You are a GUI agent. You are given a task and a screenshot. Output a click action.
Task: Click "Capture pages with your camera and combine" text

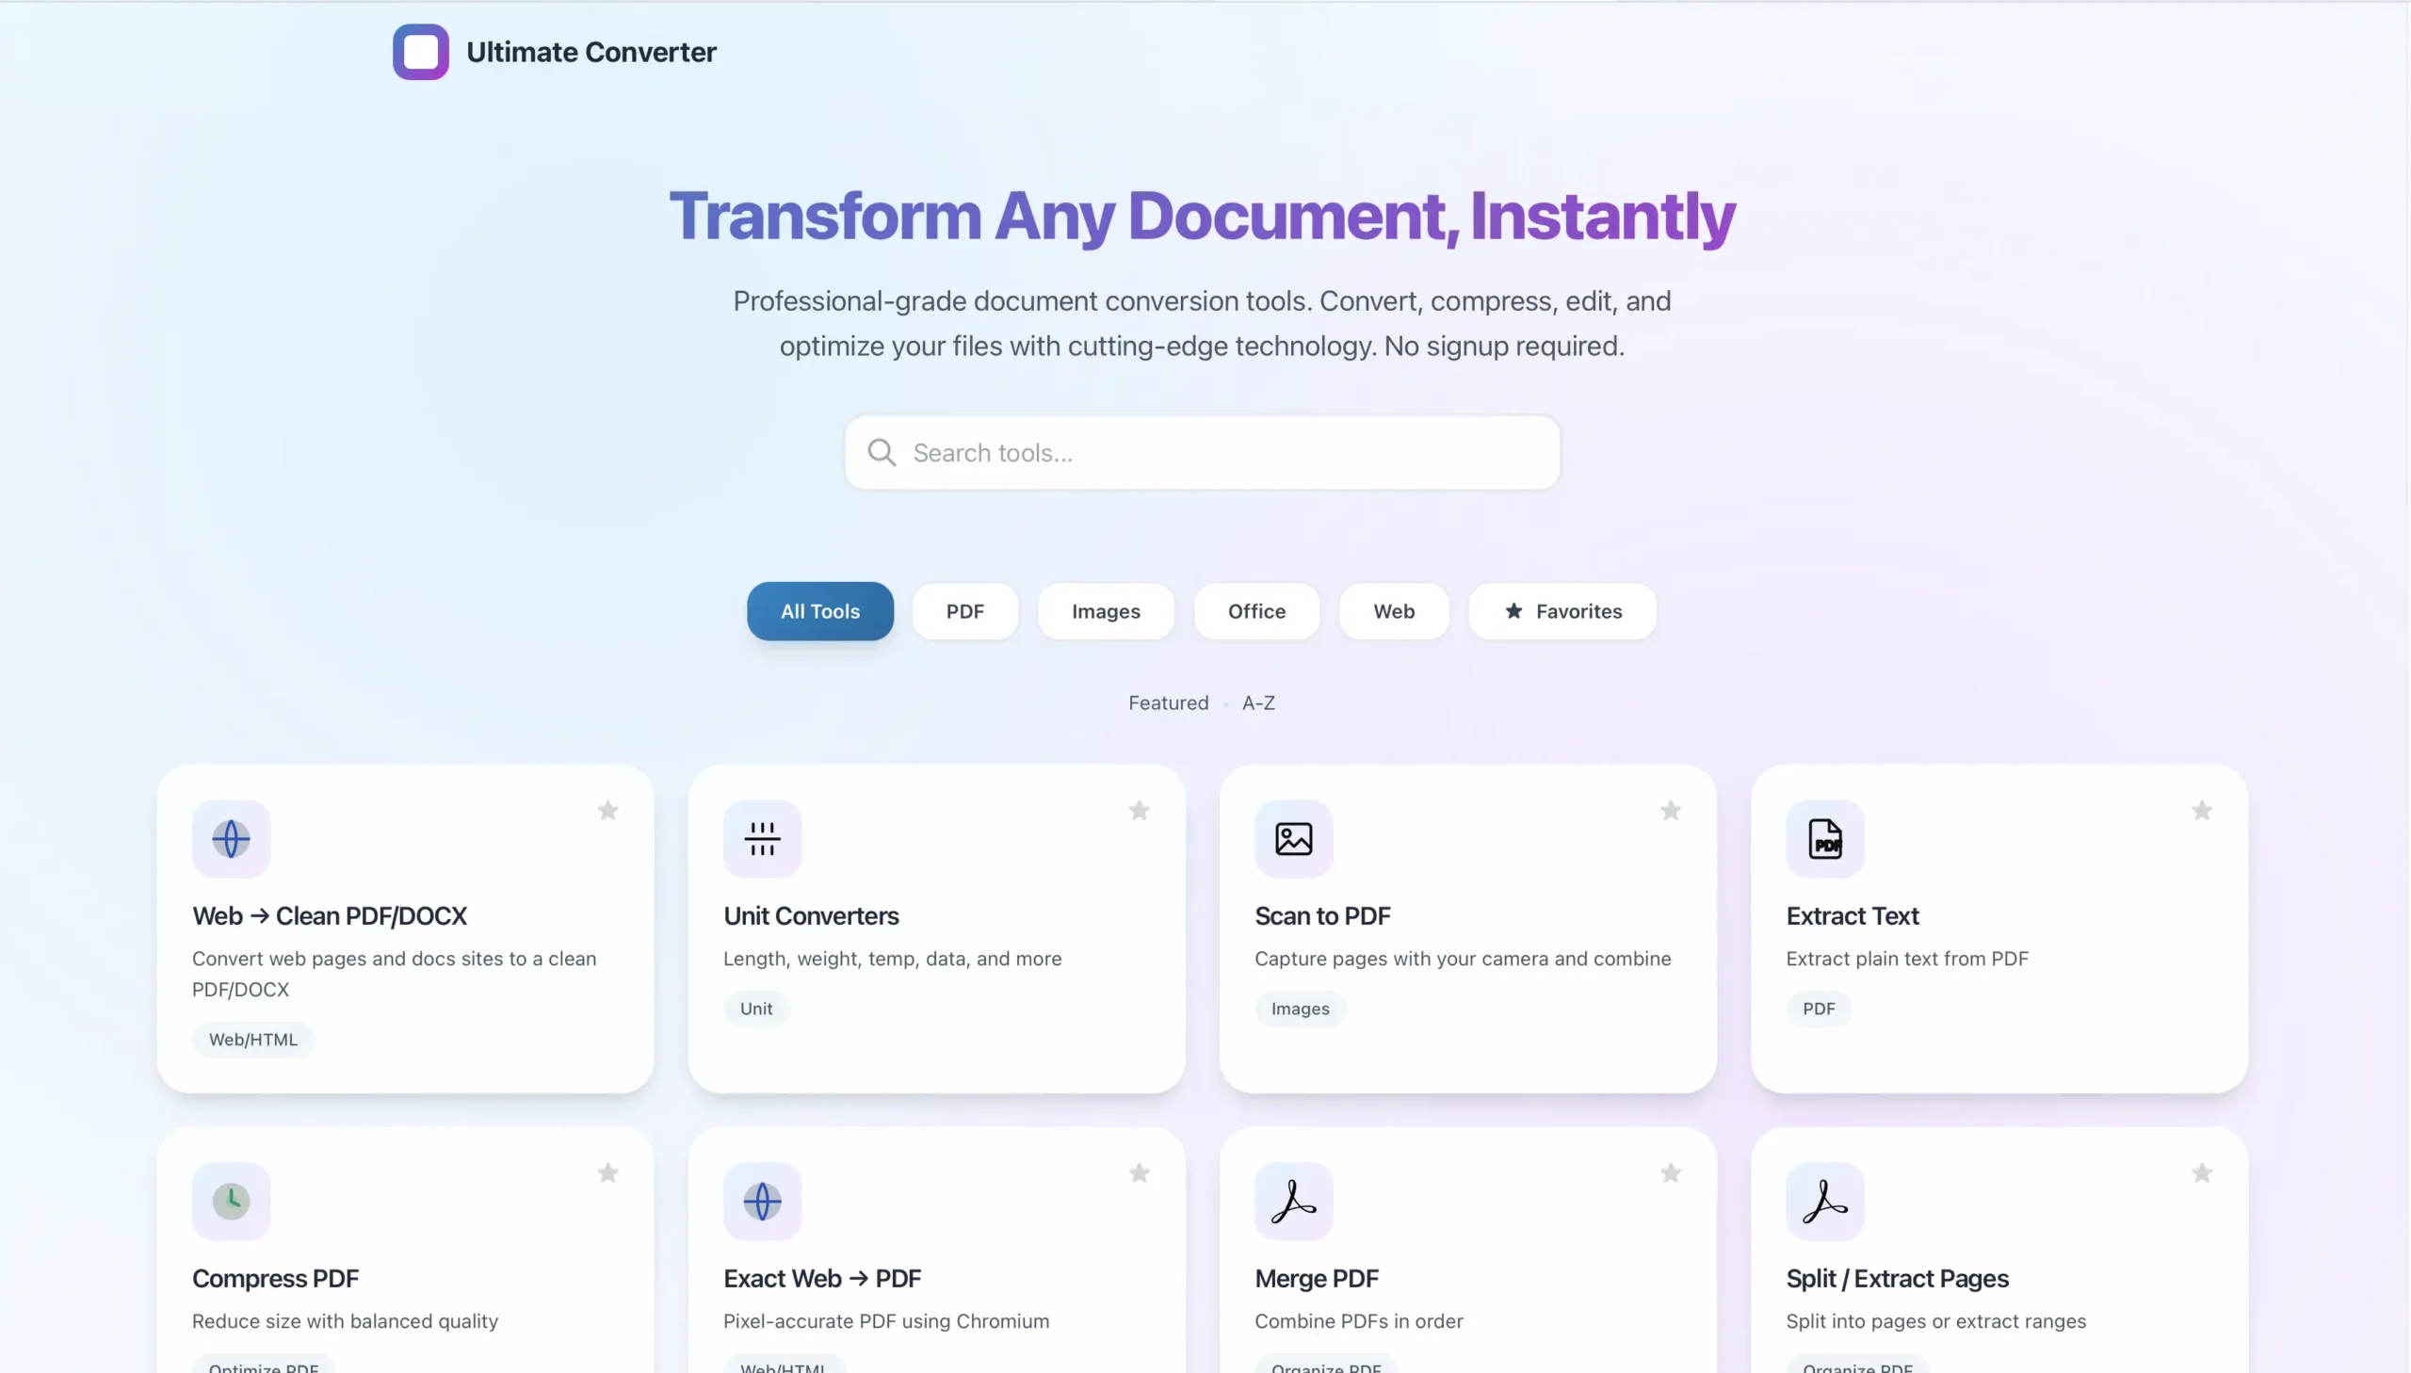(1463, 958)
